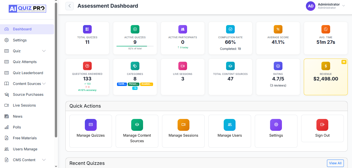This screenshot has width=352, height=168.
Task: Click the AD user avatar
Action: (x=311, y=6)
